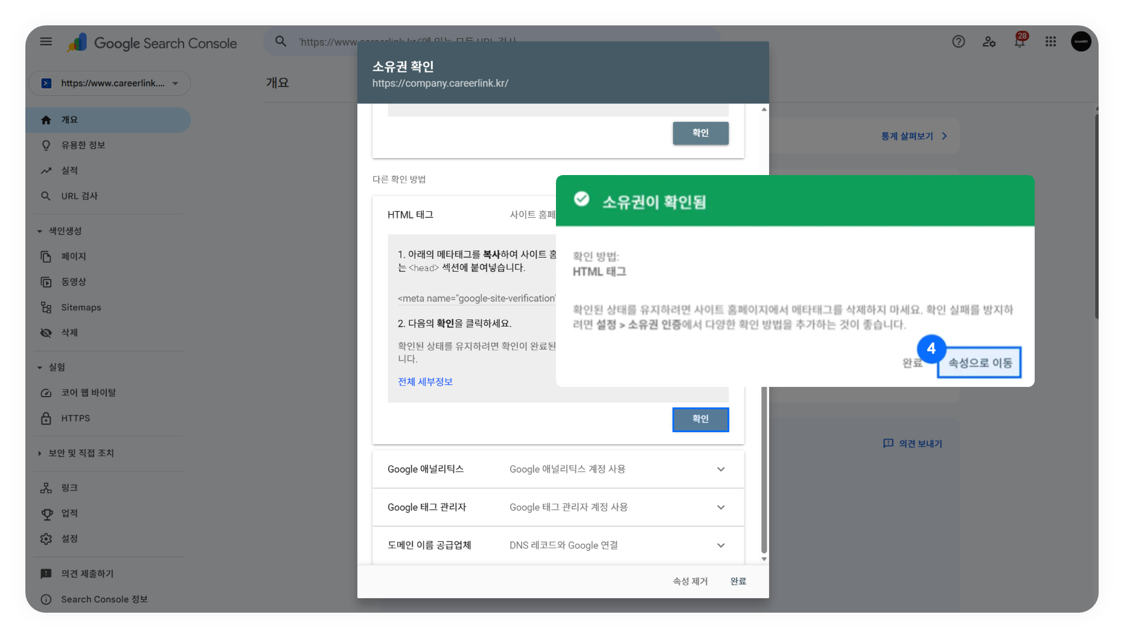
Task: Collapse the 색인생성 section
Action: [x=40, y=231]
